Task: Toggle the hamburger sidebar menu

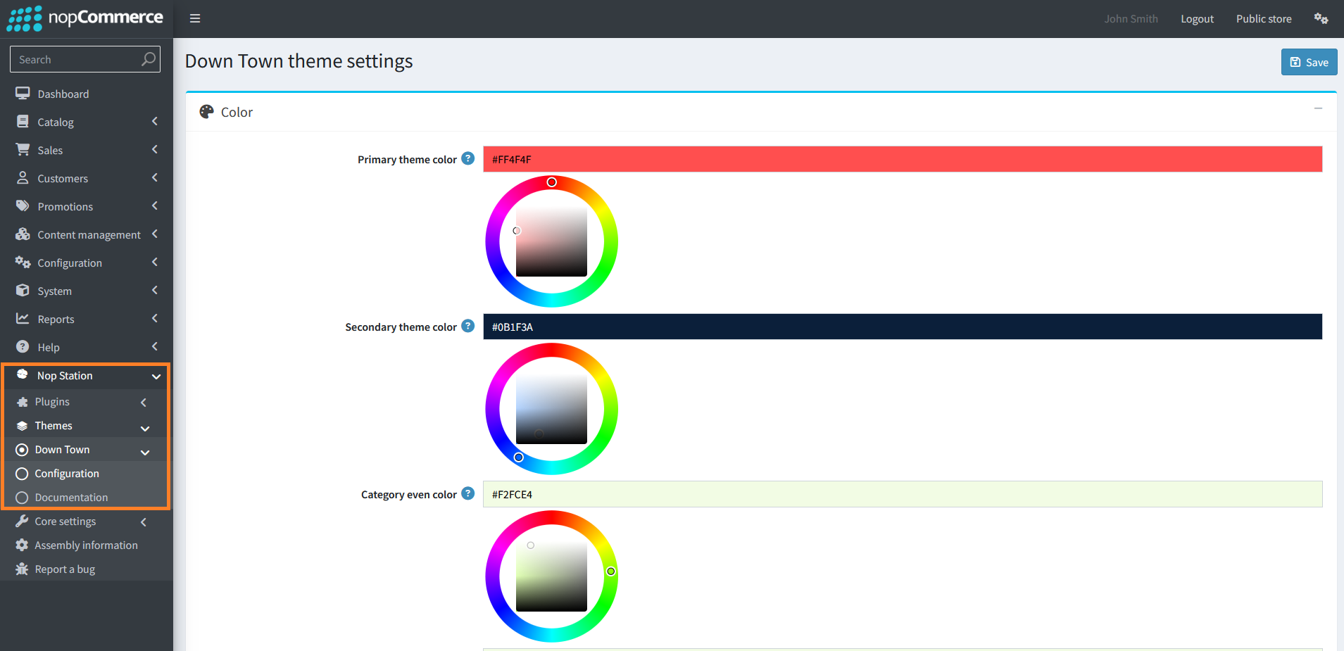Action: pyautogui.click(x=195, y=18)
